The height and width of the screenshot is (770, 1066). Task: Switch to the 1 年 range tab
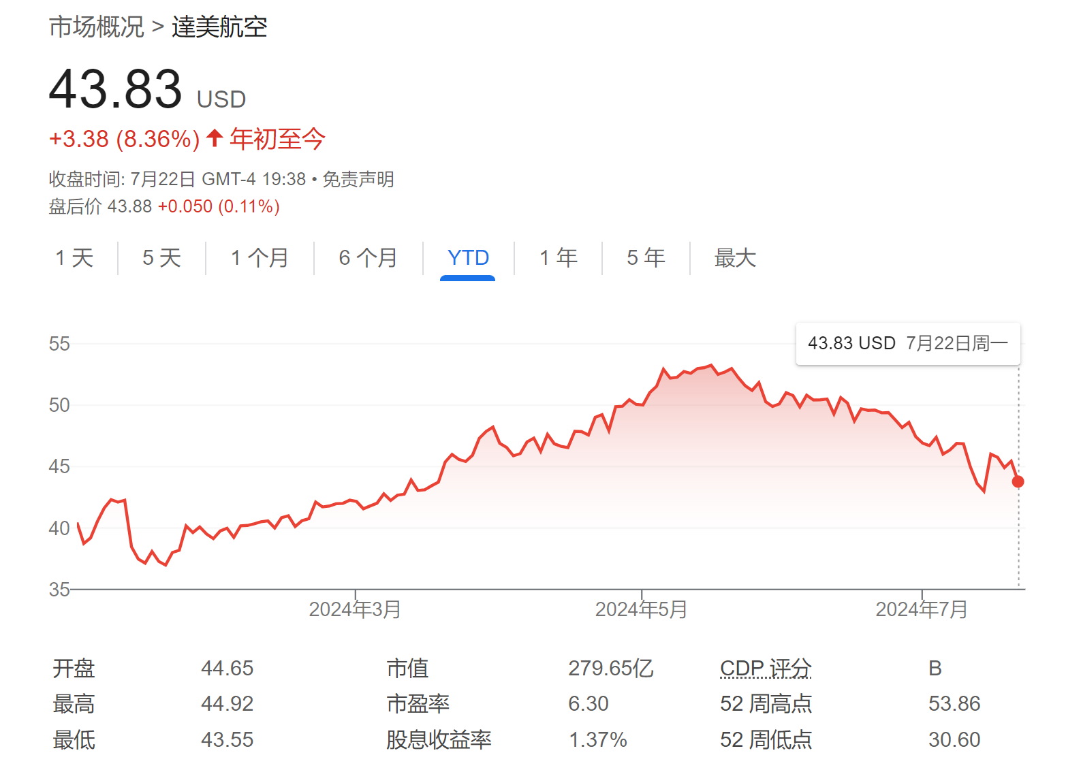(x=558, y=258)
